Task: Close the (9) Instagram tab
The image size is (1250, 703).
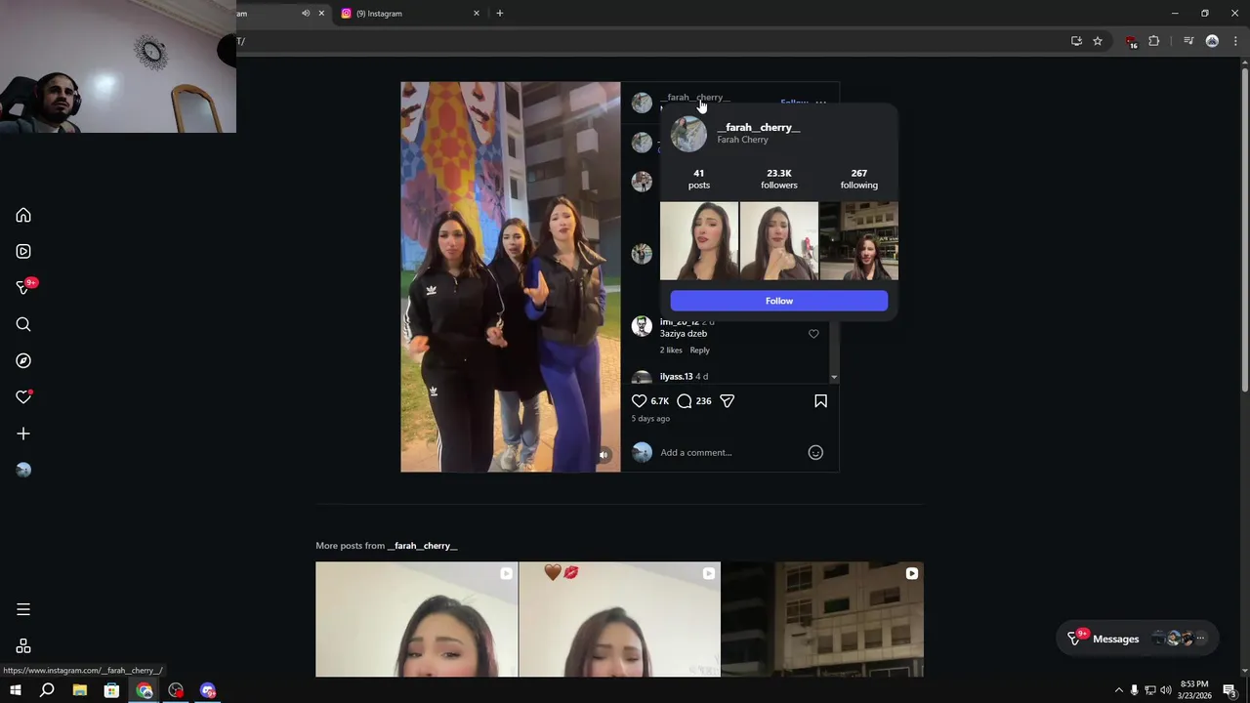Action: (x=477, y=13)
